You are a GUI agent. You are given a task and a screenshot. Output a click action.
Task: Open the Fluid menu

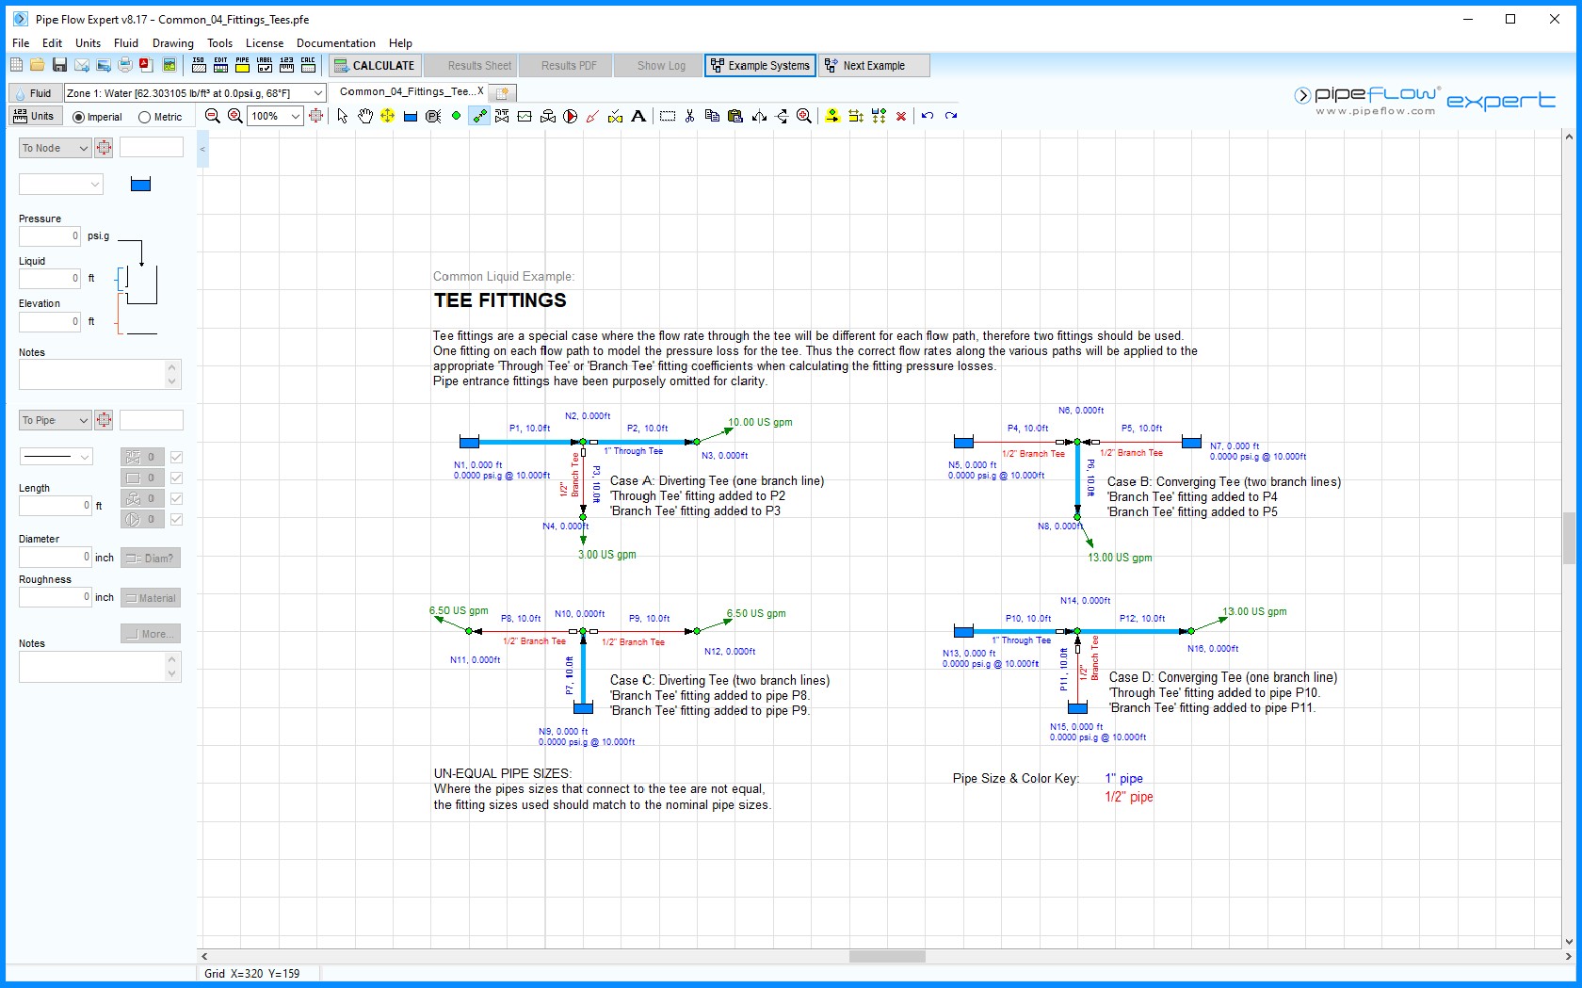tap(126, 42)
